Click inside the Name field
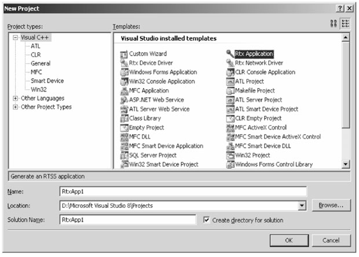 click(183, 192)
